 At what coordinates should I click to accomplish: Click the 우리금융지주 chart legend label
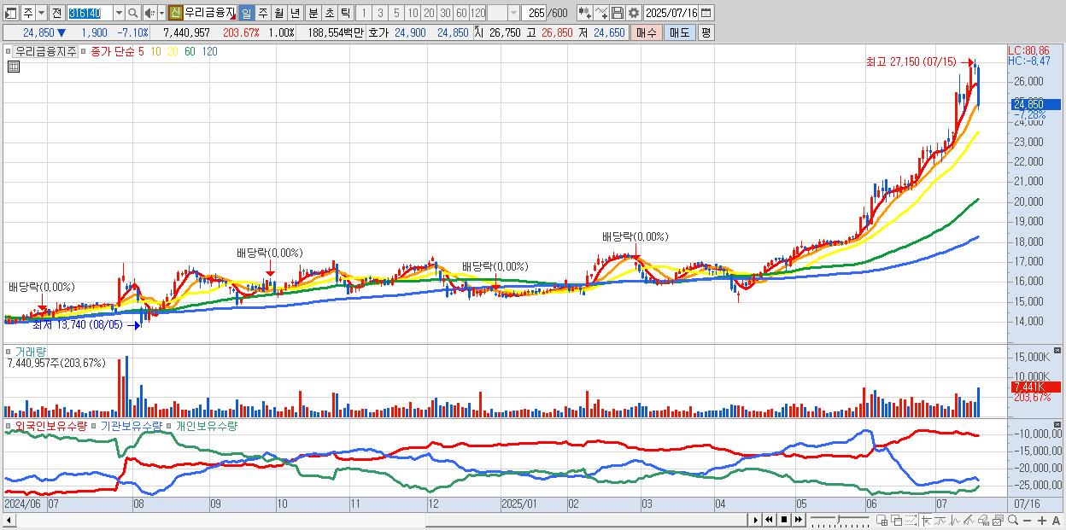(x=45, y=51)
